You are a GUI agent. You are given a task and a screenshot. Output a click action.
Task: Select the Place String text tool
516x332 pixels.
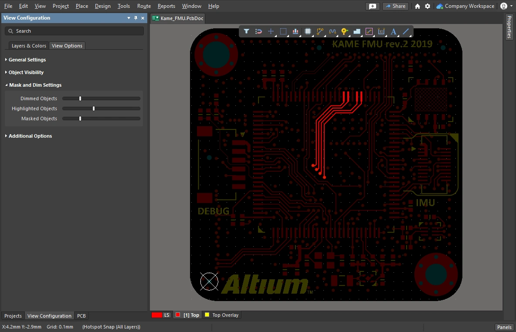pos(394,31)
